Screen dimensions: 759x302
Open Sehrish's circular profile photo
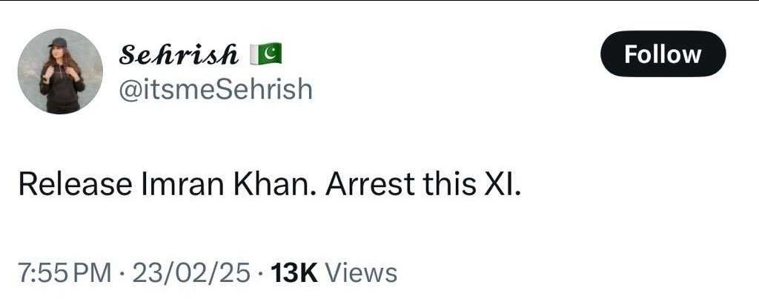click(60, 71)
